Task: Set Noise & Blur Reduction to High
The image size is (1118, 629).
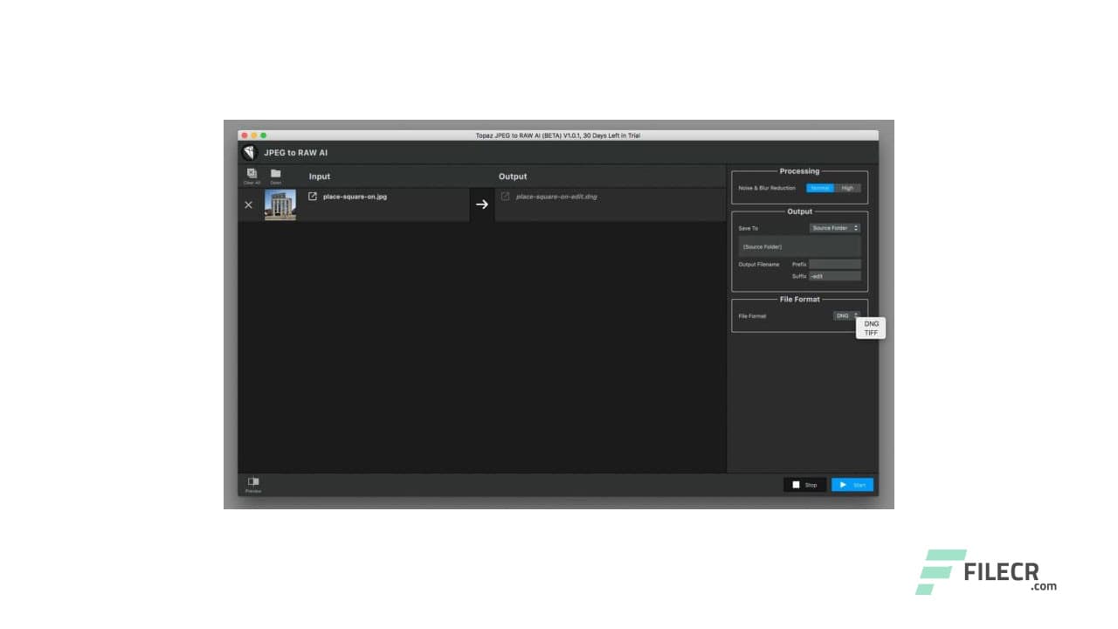Action: 847,188
